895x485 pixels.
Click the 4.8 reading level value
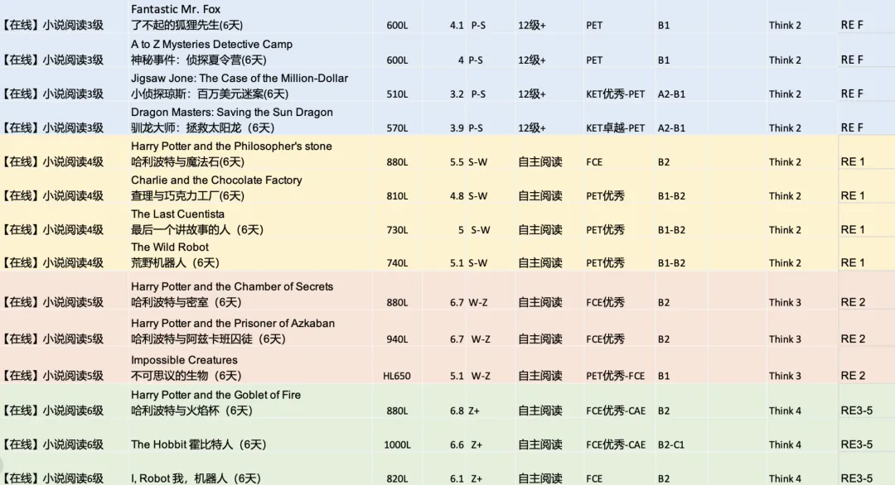click(x=457, y=196)
